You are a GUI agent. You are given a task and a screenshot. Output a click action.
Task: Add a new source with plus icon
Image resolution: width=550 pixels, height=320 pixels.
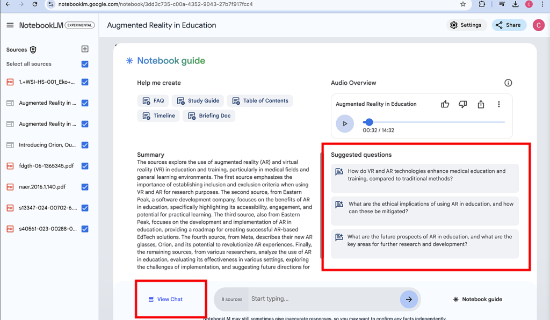click(85, 49)
